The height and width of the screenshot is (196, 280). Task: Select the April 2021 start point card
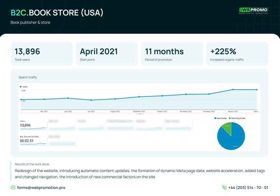[x=107, y=54]
